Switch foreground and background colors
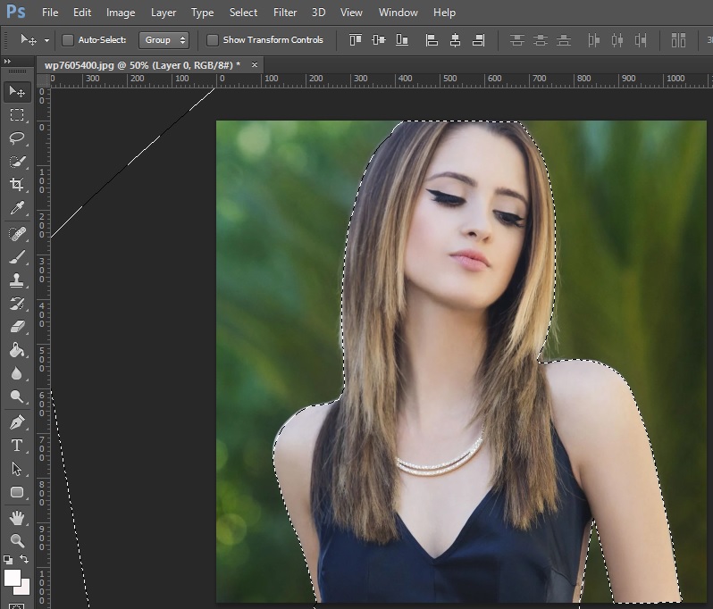 tap(24, 559)
